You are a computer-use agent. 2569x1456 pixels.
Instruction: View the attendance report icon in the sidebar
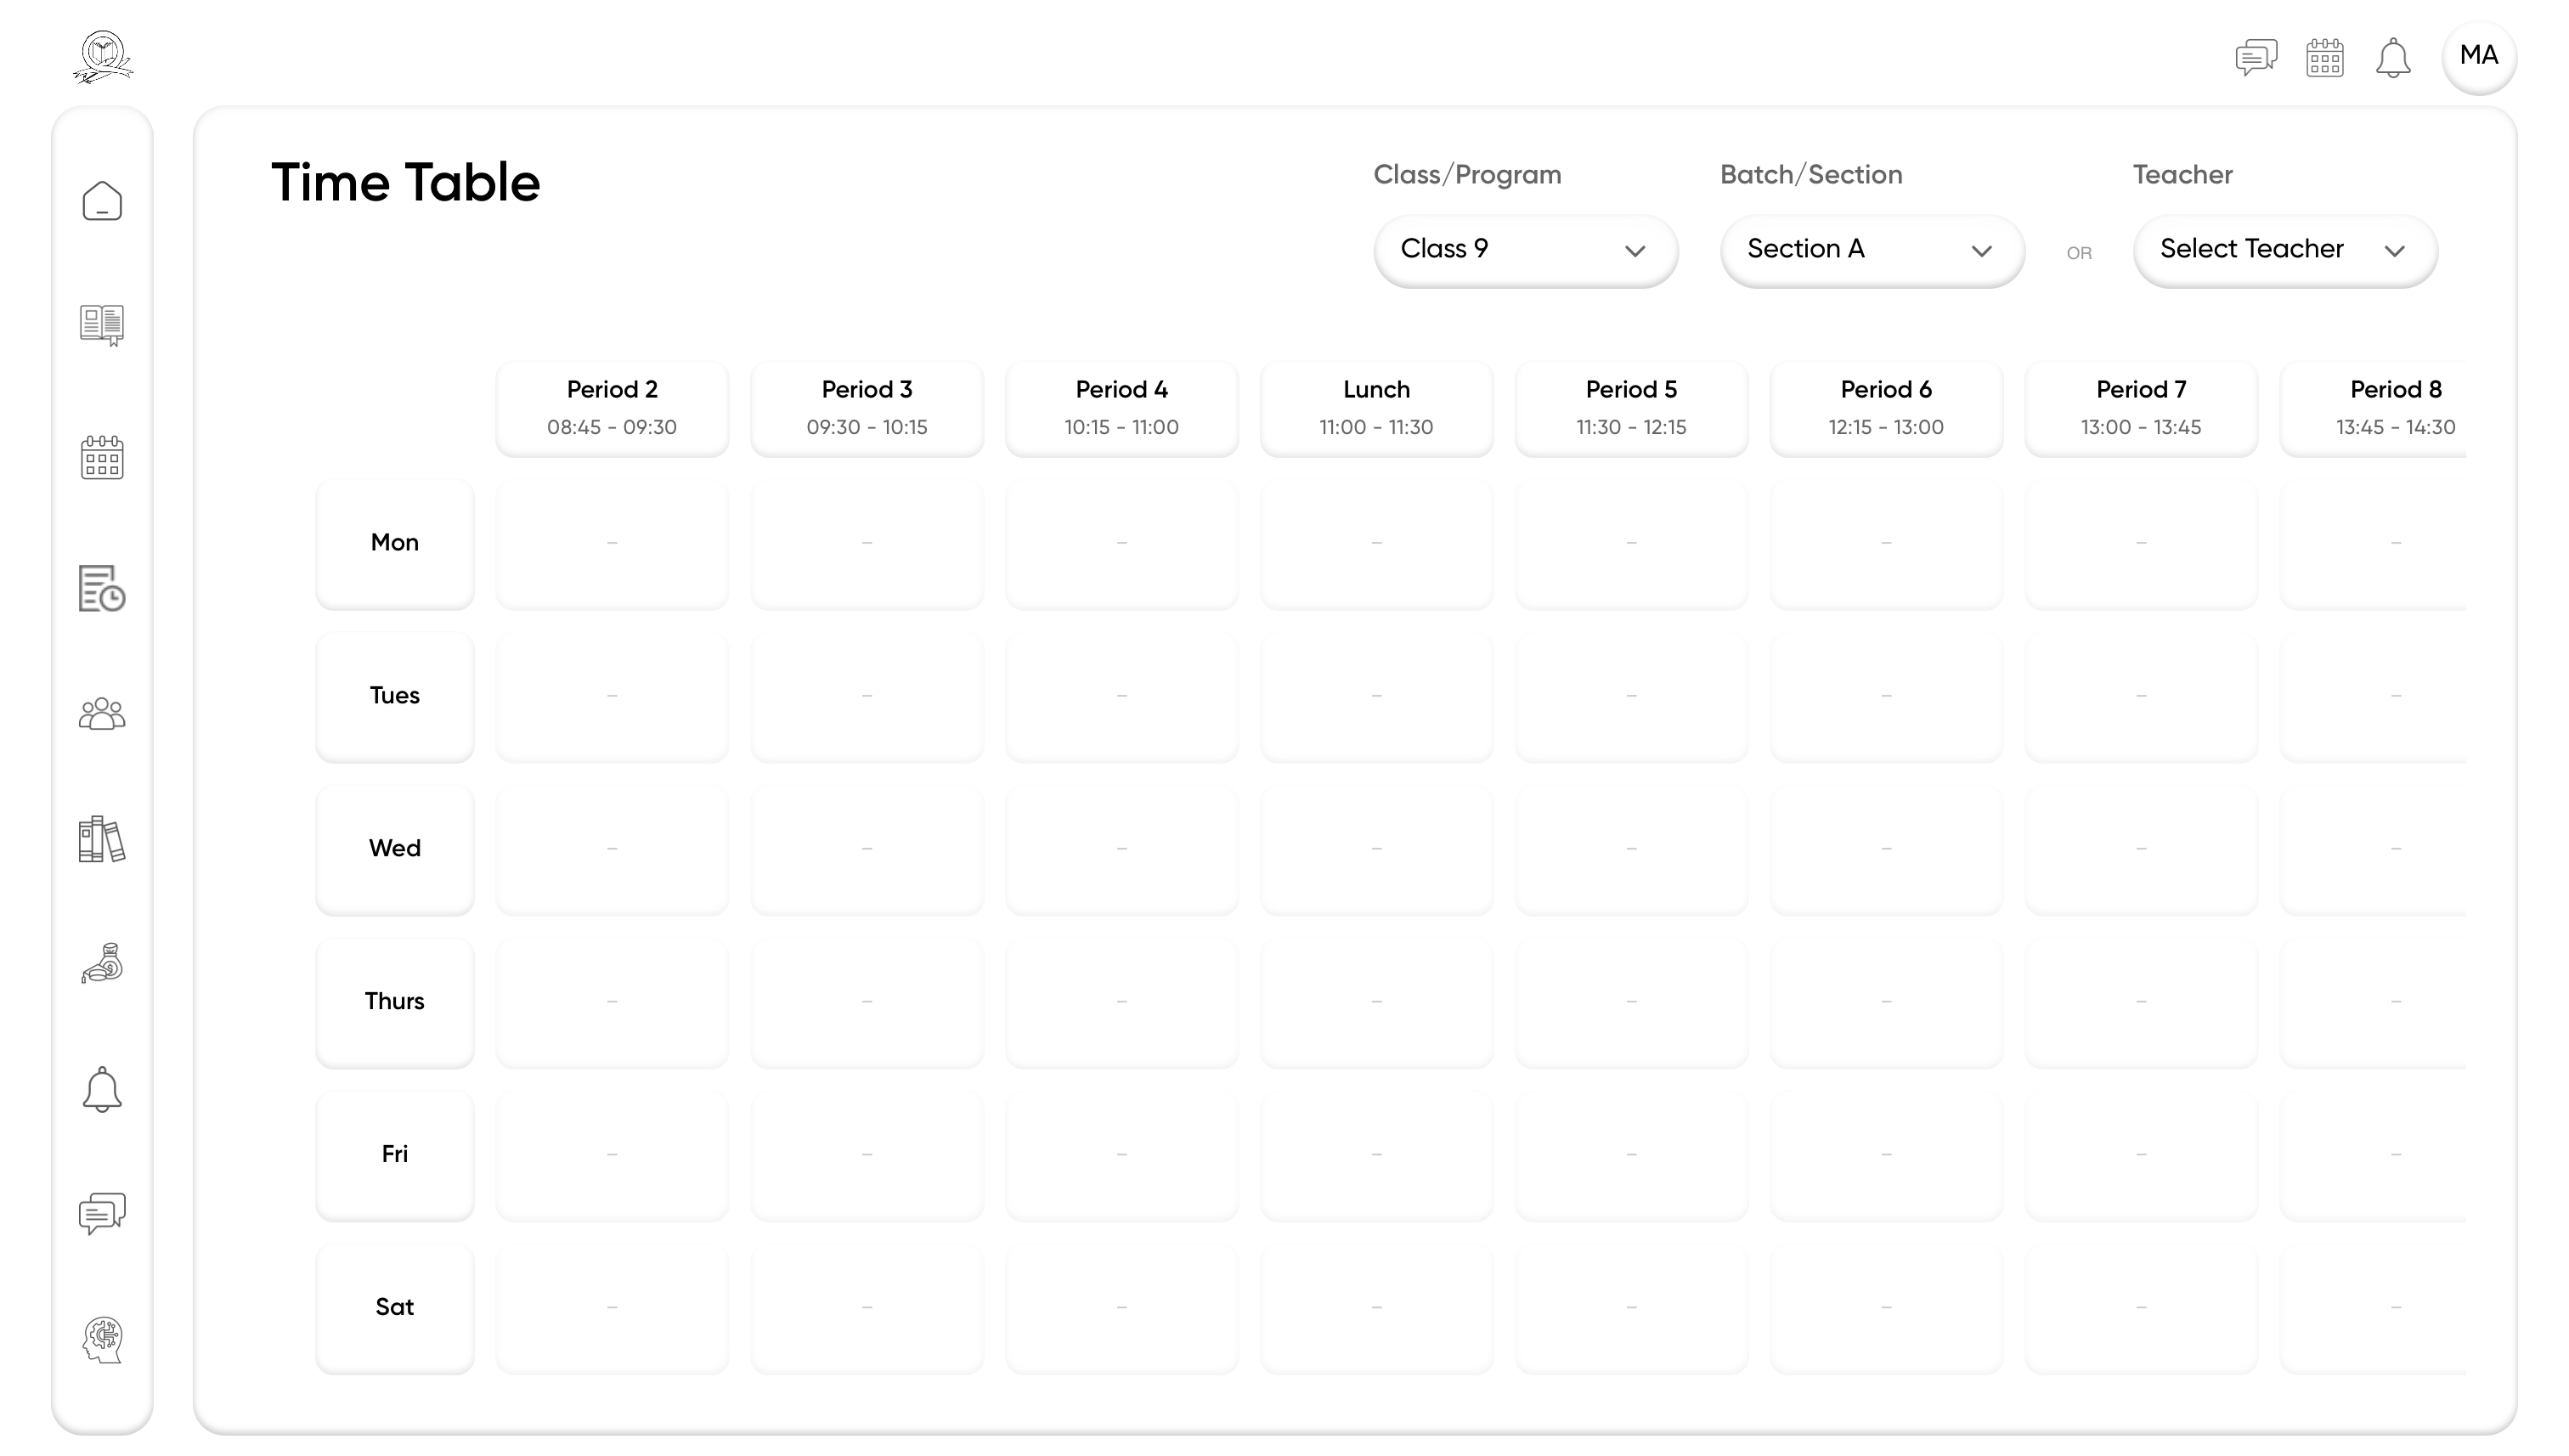click(x=101, y=590)
